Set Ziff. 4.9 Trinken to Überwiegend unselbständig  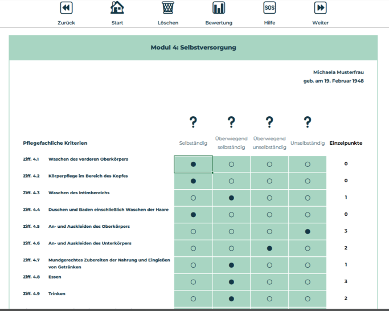click(x=269, y=299)
